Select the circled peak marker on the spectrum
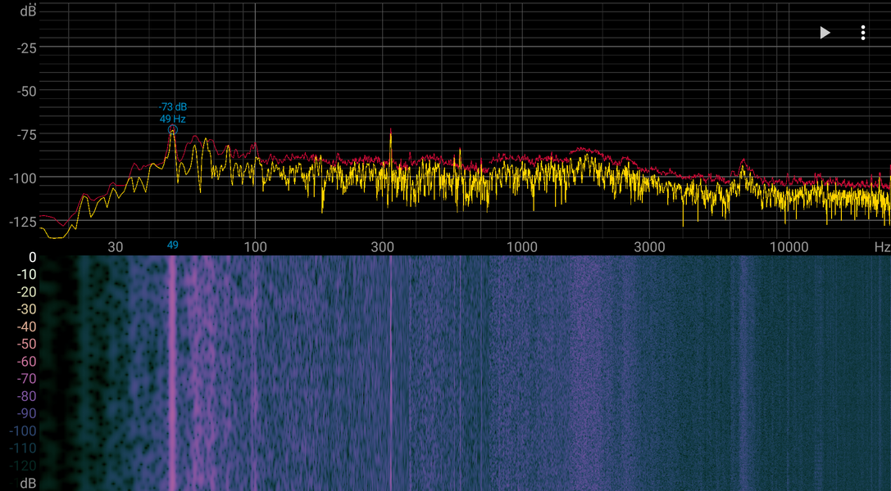Screen dimensions: 891x491 point(173,130)
